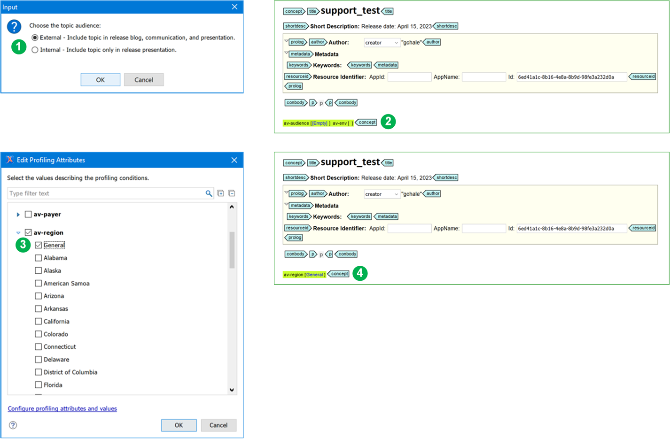The width and height of the screenshot is (670, 439).
Task: Toggle the av-payer checkbox
Action: (28, 214)
